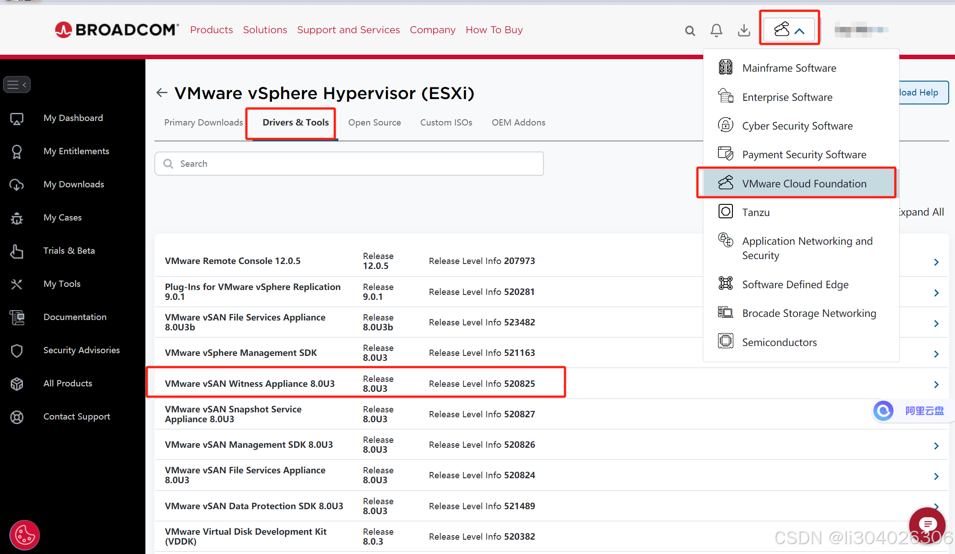This screenshot has height=554, width=955.
Task: Collapse the sidebar with hamburger toggle
Action: [x=17, y=84]
